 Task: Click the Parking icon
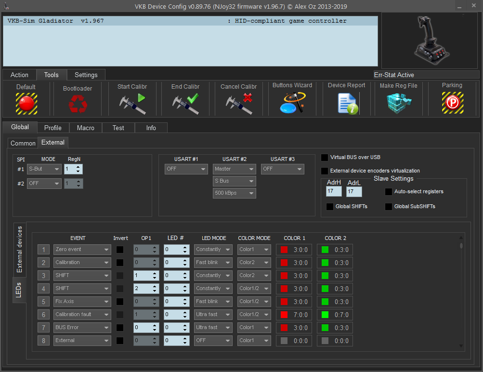(x=452, y=103)
